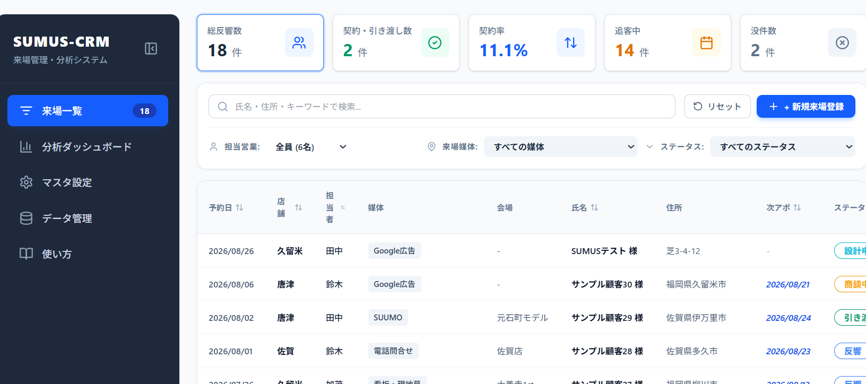Open customer サンプル顧客30 様

(x=607, y=284)
